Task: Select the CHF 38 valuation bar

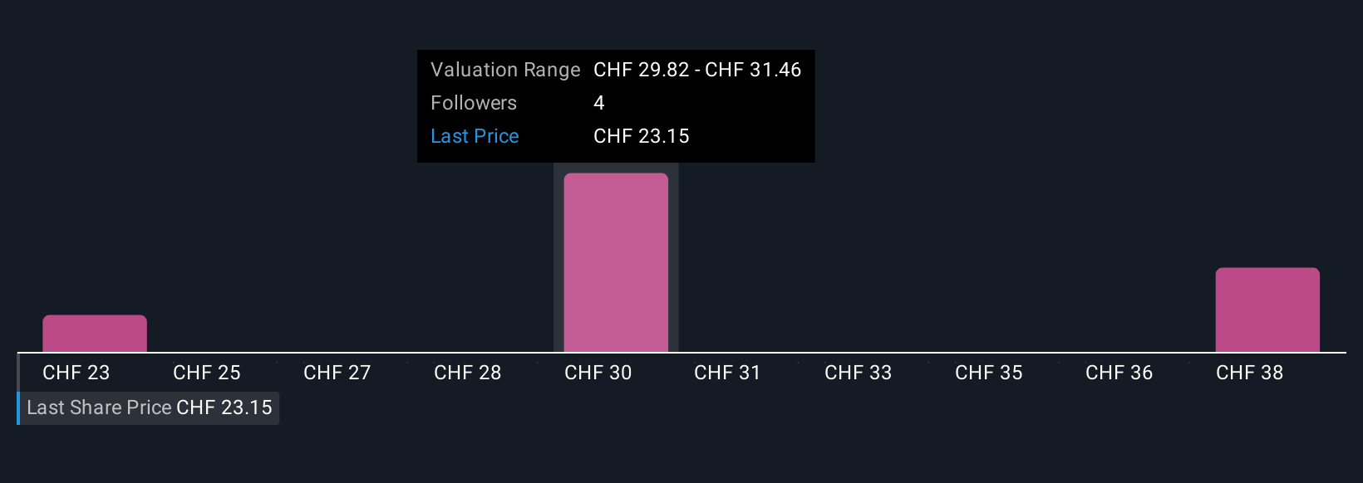Action: pos(1267,310)
